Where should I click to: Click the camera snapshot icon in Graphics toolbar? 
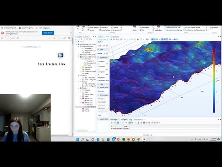[175, 39]
